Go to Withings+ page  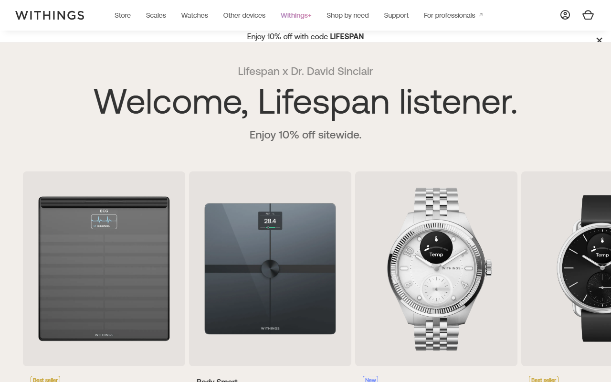296,15
